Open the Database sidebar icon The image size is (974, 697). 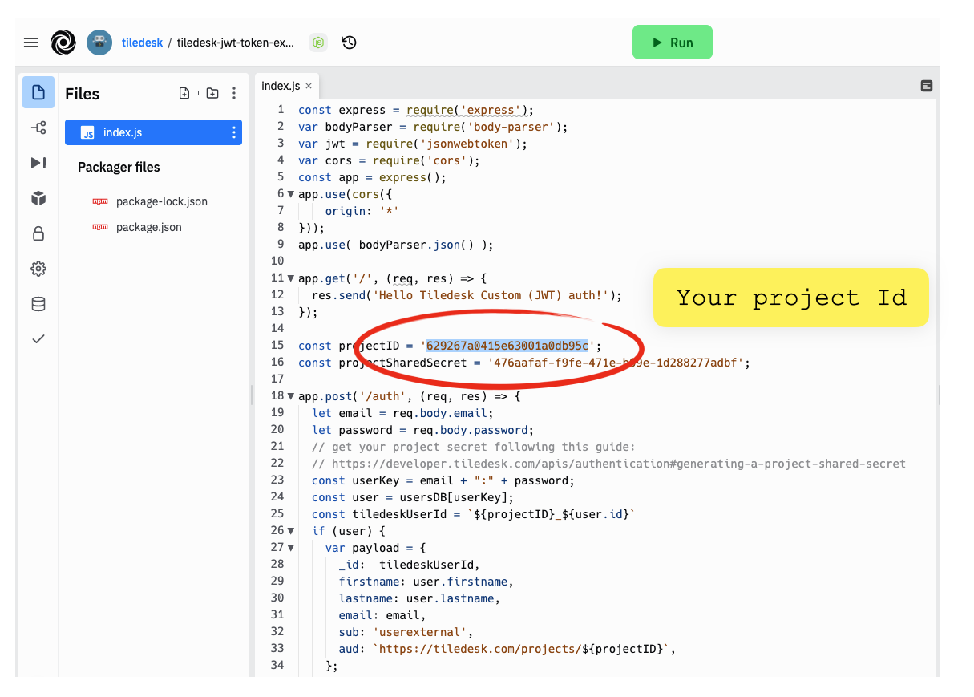click(x=38, y=304)
